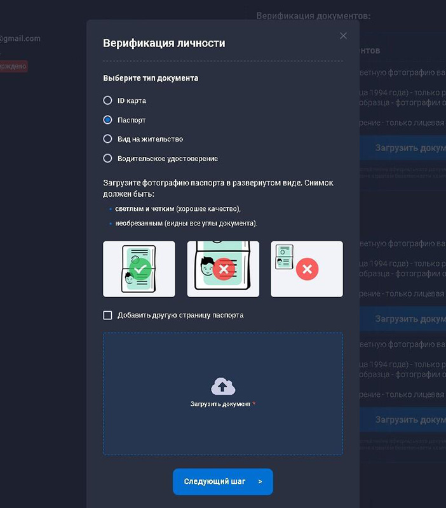This screenshot has width=446, height=508.
Task: Select the ID карта radio option
Action: pyautogui.click(x=107, y=100)
